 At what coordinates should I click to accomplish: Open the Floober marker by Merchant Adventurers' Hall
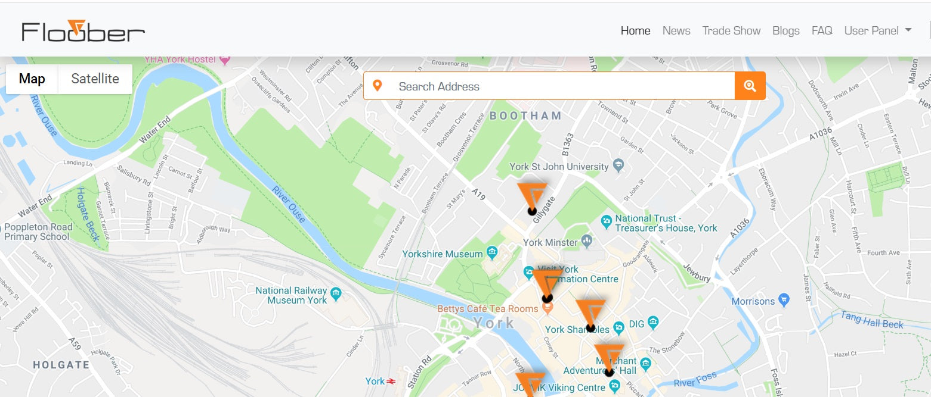tap(609, 358)
